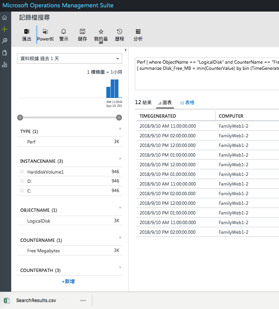Open the bar chart usage sidebar icon
Screen dimensions: 279x309
[x=4, y=64]
